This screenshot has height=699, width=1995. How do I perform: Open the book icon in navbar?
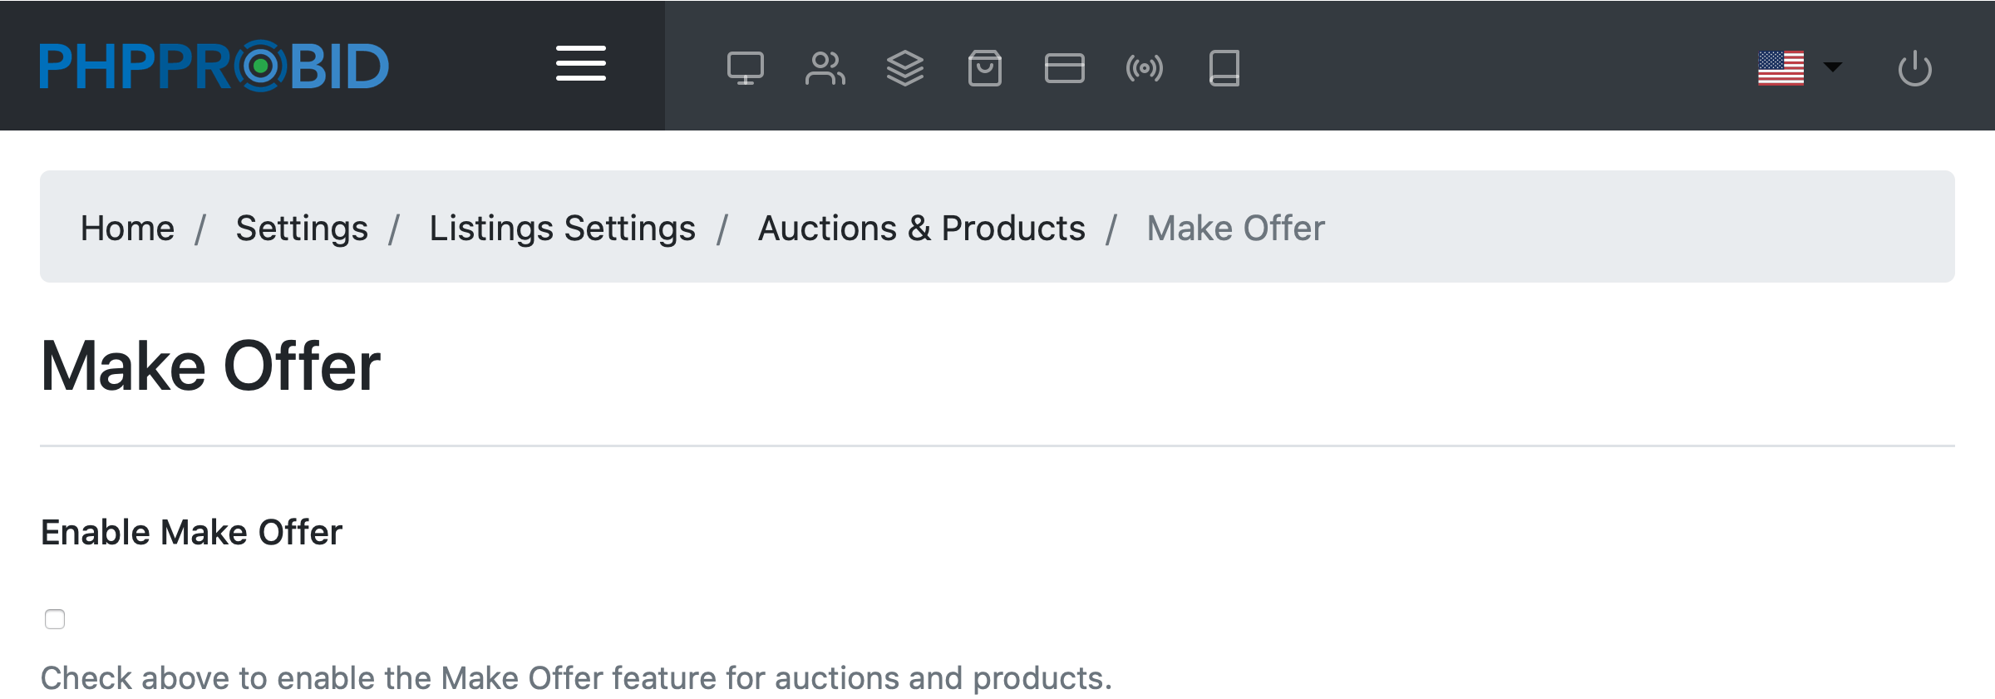click(x=1224, y=68)
